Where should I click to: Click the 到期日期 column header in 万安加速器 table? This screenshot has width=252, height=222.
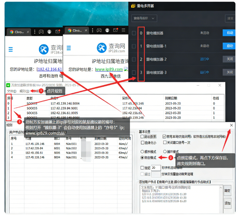tap(171, 98)
